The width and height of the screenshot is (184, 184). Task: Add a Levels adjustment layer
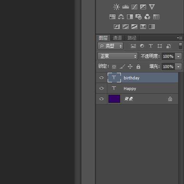tap(126, 7)
